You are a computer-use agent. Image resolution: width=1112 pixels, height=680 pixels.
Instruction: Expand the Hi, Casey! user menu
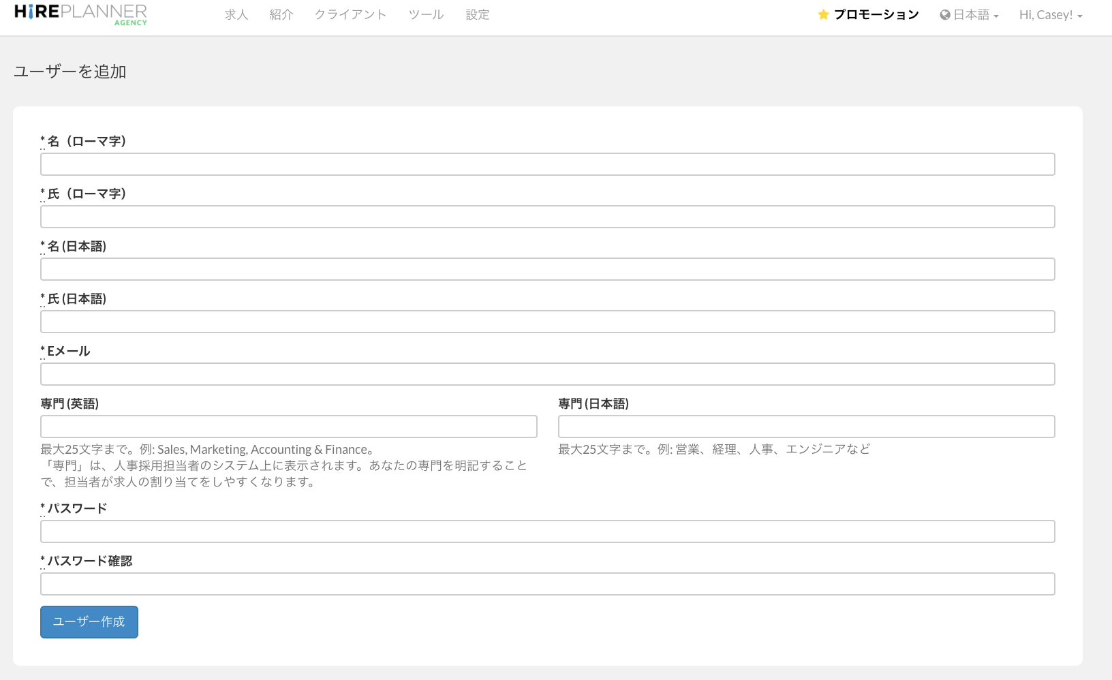coord(1050,15)
